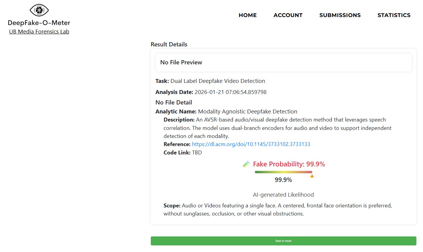Viewport: 423px width, 252px height.
Task: Click the orange triangle marker under the bar
Action: [312, 176]
